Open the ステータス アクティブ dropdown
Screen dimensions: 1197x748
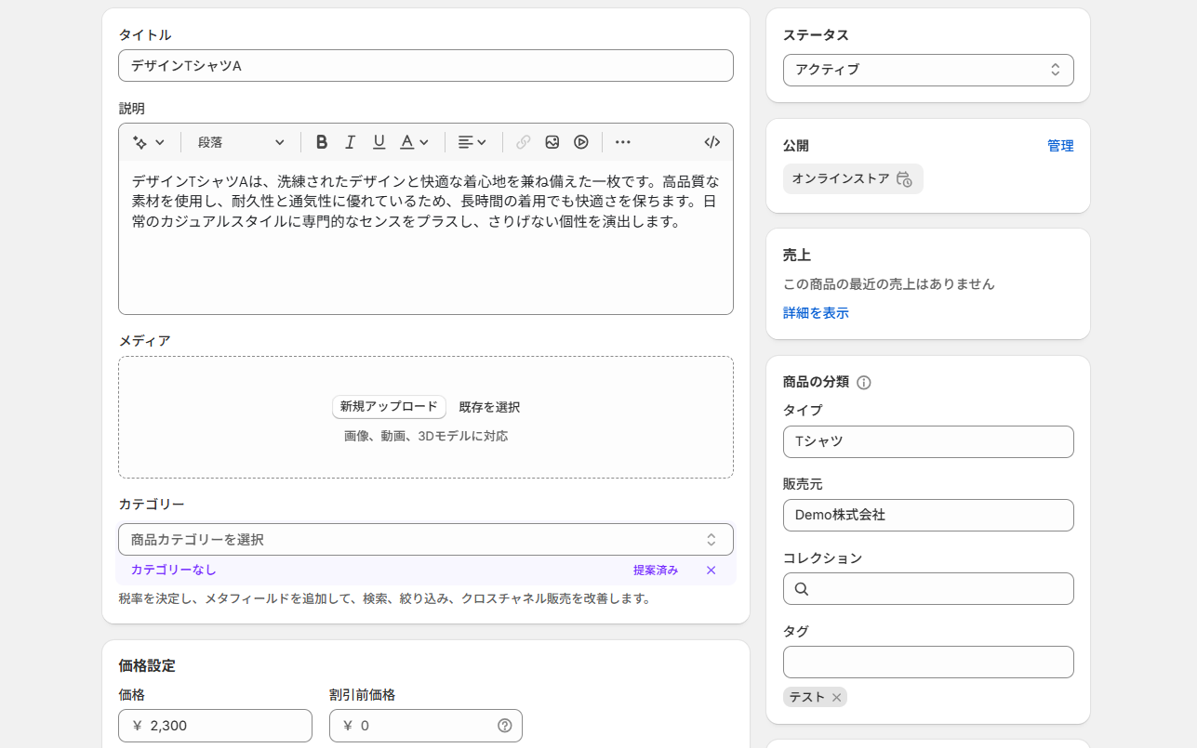coord(927,70)
